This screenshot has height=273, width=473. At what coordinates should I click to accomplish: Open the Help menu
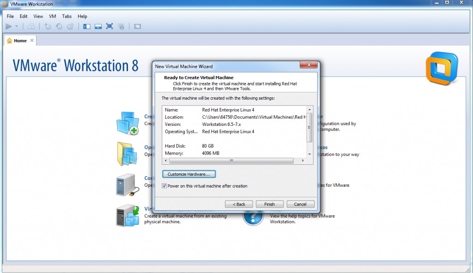82,16
